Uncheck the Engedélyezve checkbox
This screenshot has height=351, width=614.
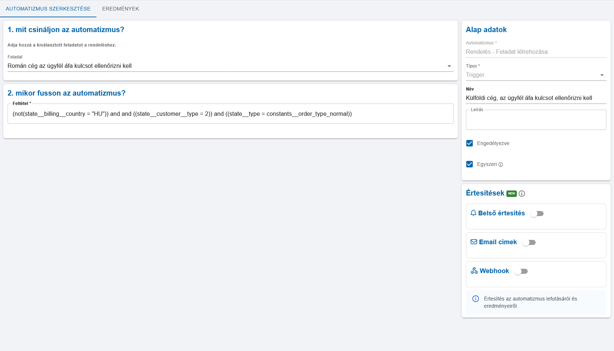click(470, 143)
